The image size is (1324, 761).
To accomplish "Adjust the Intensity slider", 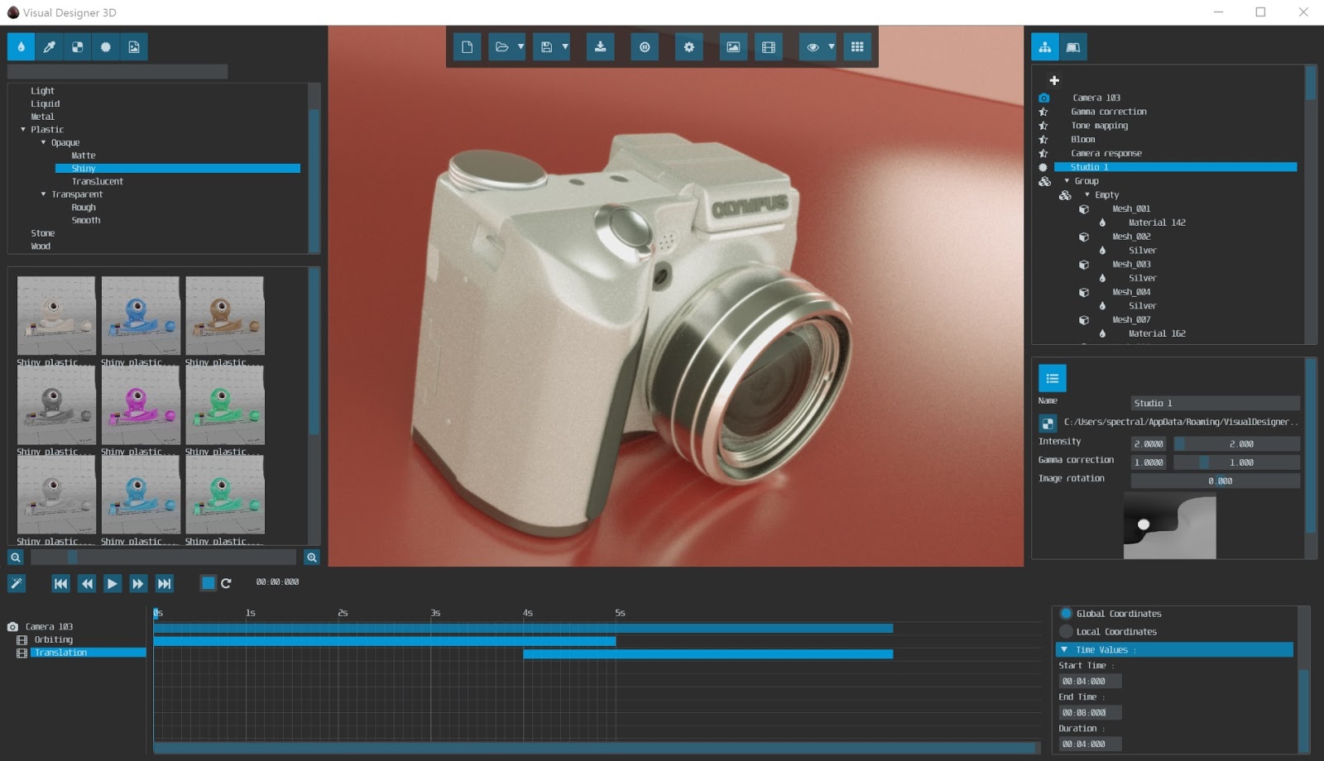I will pyautogui.click(x=1237, y=444).
